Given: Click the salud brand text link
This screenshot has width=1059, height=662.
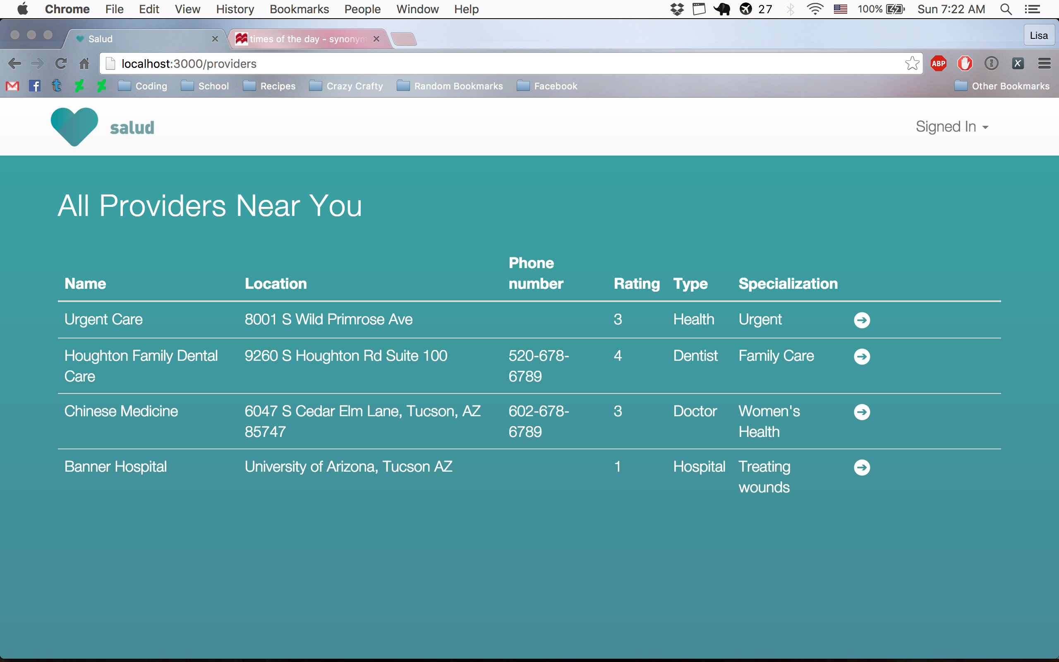Looking at the screenshot, I should coord(132,127).
